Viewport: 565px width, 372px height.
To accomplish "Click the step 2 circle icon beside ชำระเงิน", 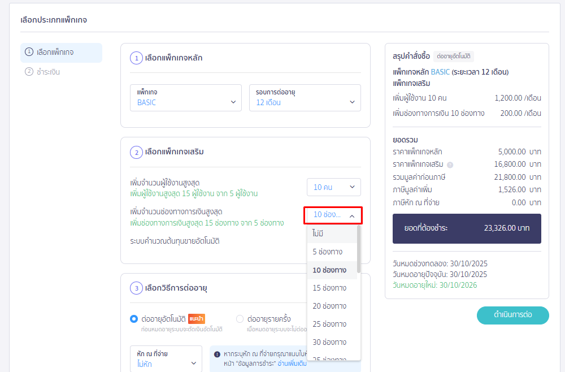I will click(x=29, y=72).
